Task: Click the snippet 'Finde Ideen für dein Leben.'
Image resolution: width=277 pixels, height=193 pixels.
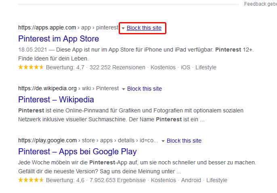Action: pos(53,58)
